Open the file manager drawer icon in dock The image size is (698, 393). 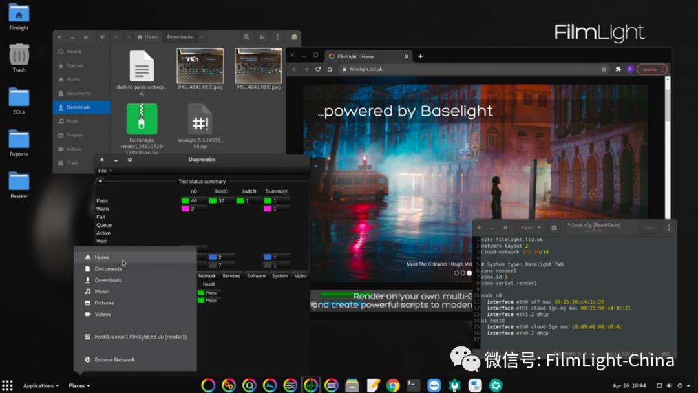click(352, 385)
